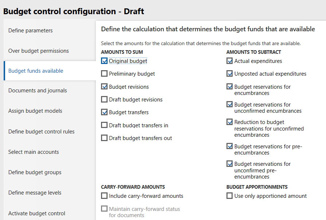Uncheck the Original budget checkbox
The image size is (326, 220).
coord(105,61)
